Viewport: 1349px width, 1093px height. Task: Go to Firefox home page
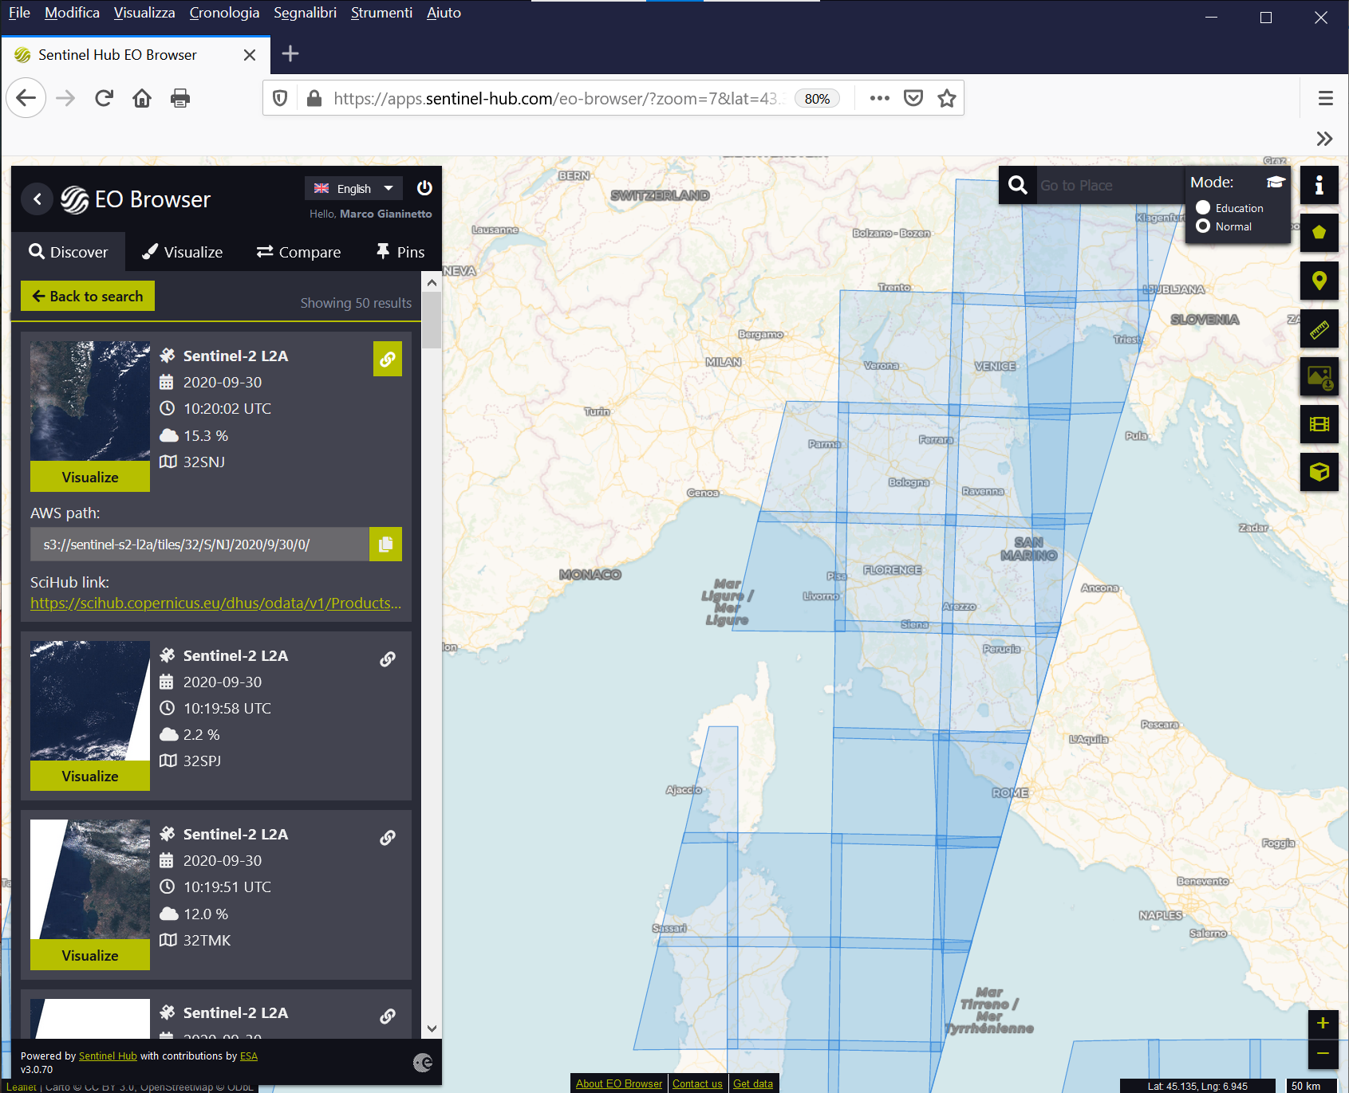(142, 98)
